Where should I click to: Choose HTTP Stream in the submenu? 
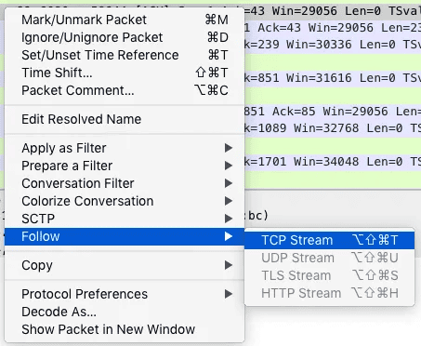coord(330,293)
